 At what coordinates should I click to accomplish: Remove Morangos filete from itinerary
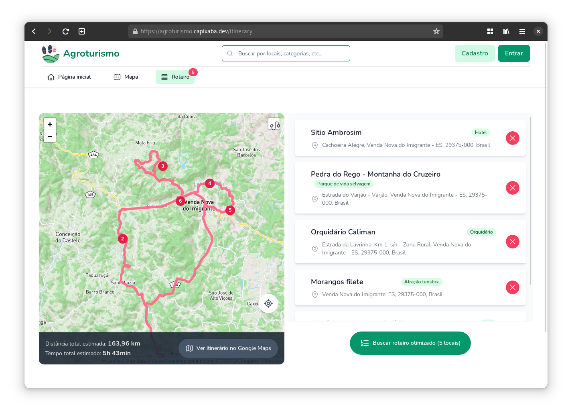pyautogui.click(x=513, y=287)
